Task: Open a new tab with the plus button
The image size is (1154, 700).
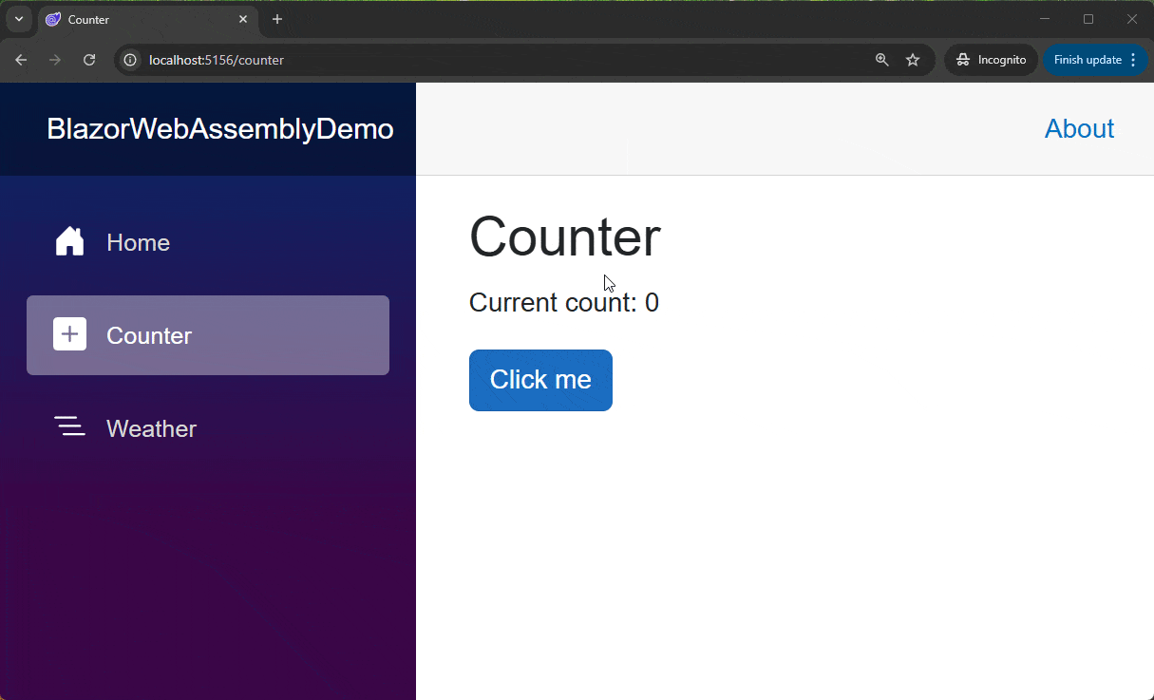Action: pos(277,19)
